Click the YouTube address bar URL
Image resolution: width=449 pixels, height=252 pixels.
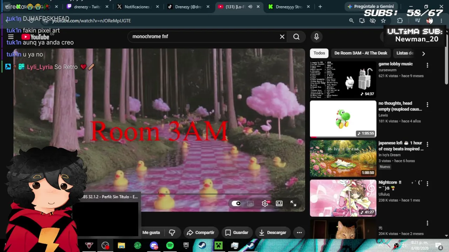[x=92, y=21]
